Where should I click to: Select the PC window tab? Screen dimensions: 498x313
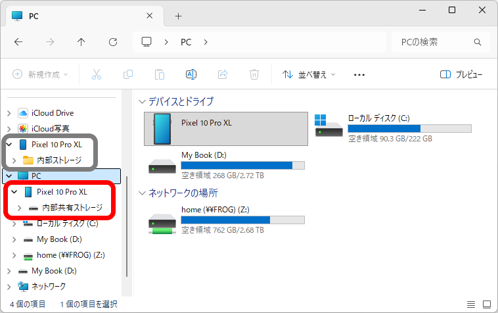pos(85,16)
